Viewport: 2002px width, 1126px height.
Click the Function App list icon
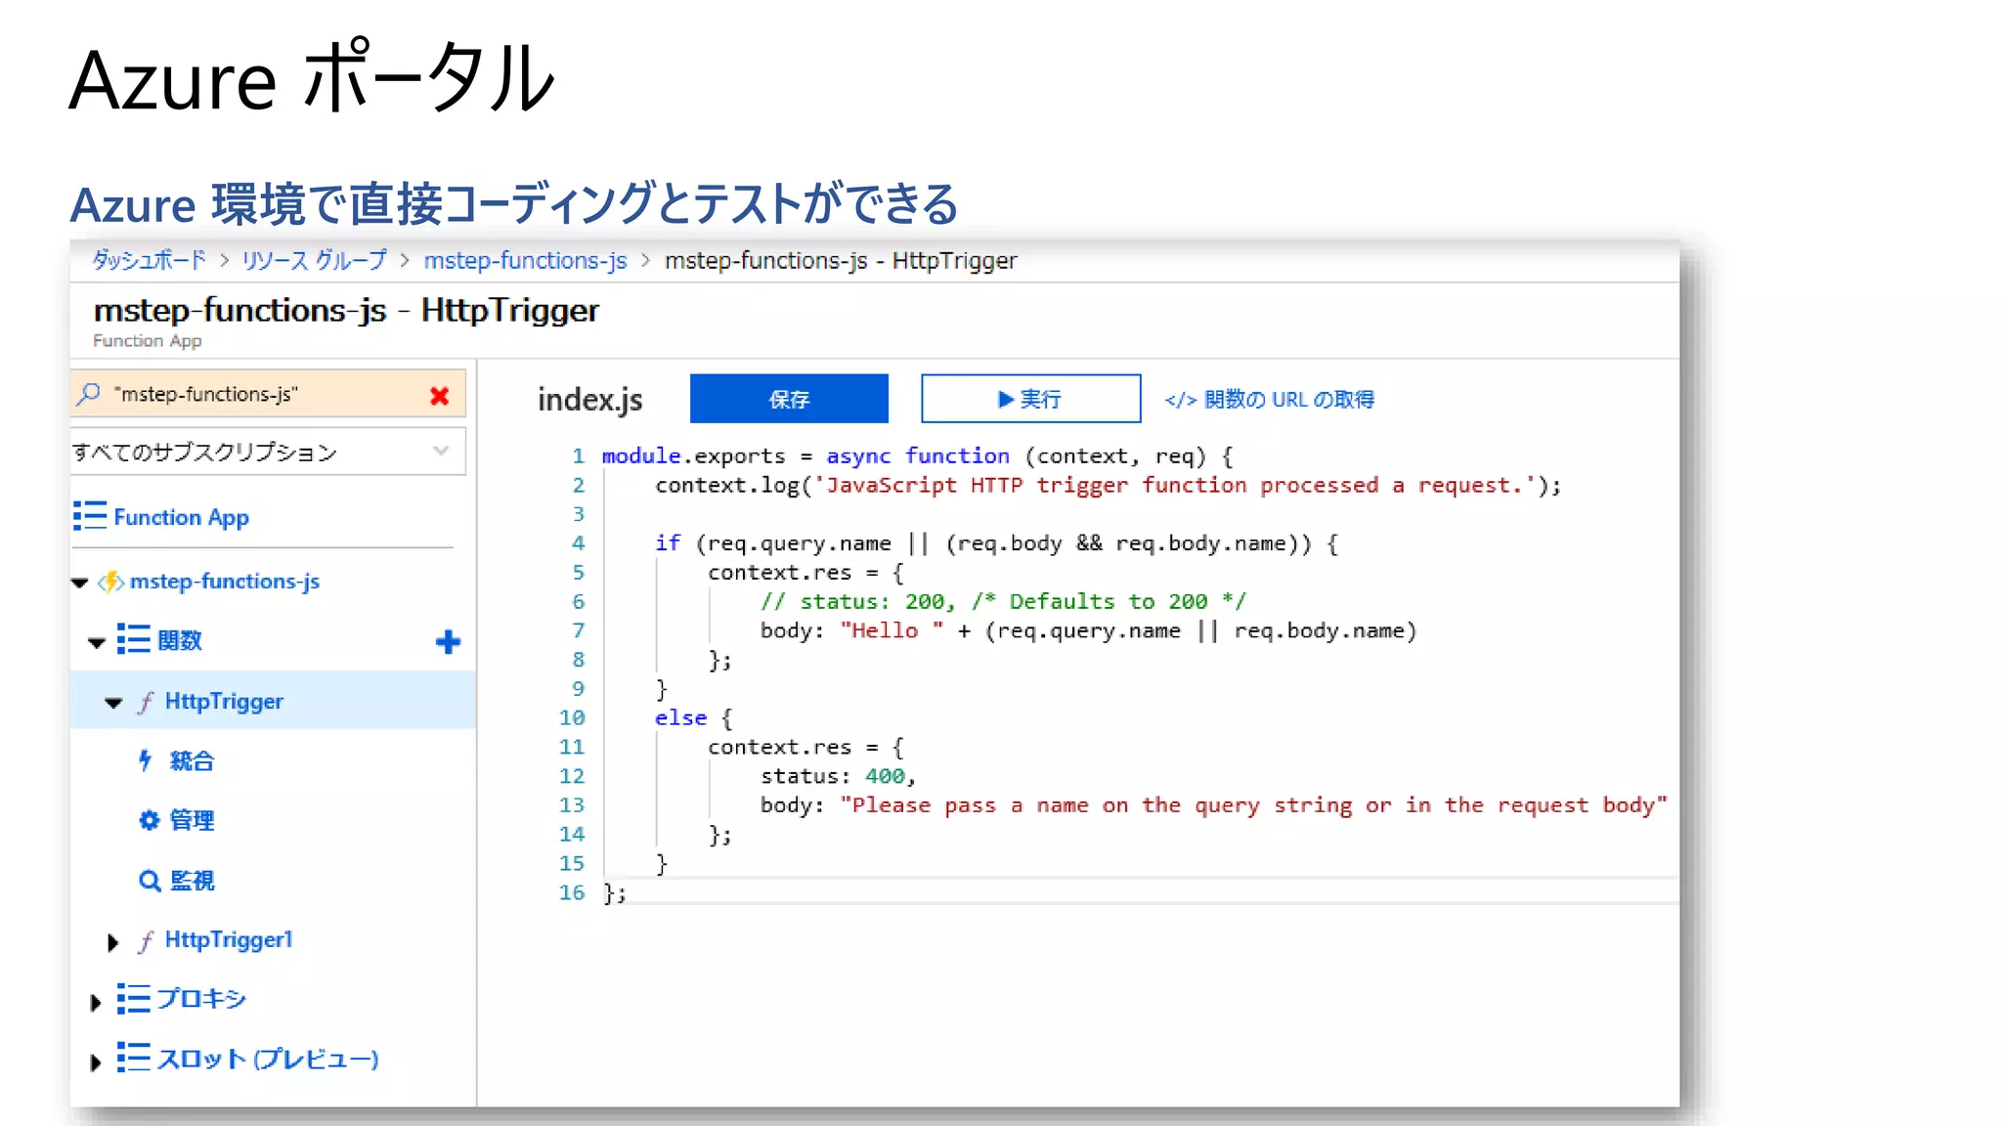(x=90, y=516)
